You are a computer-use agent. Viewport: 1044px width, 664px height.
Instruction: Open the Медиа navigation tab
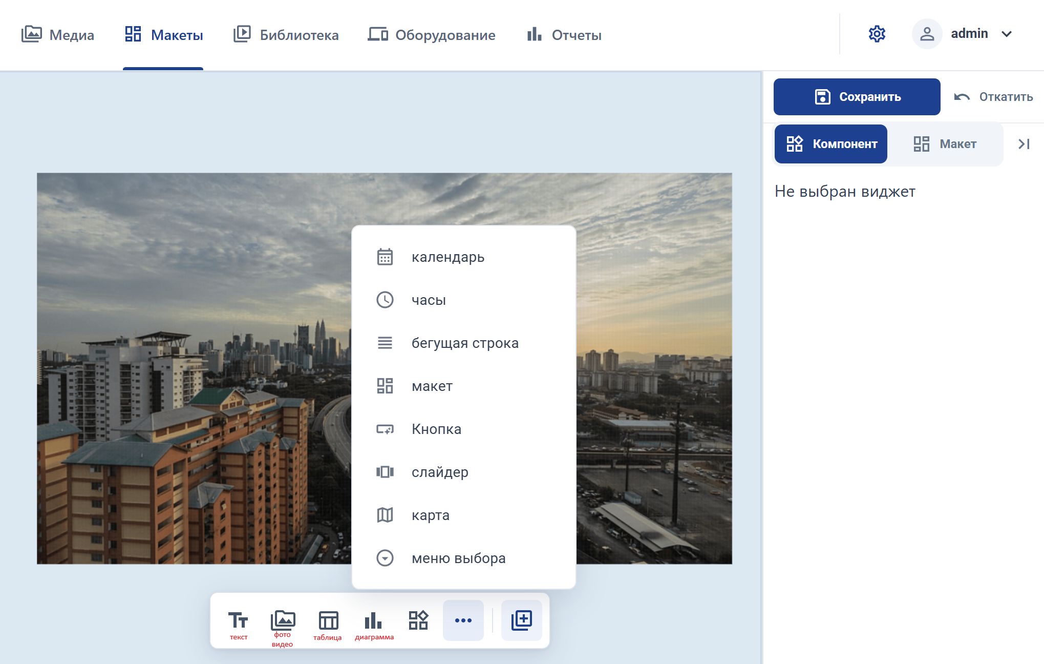click(x=58, y=35)
